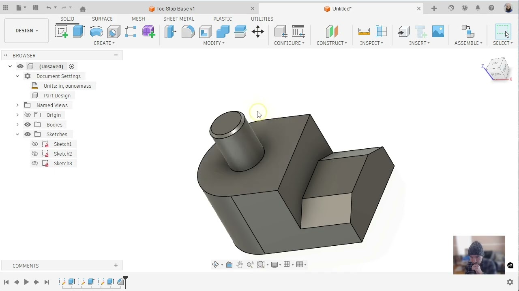
Task: Open the Help question mark icon
Action: (x=491, y=8)
